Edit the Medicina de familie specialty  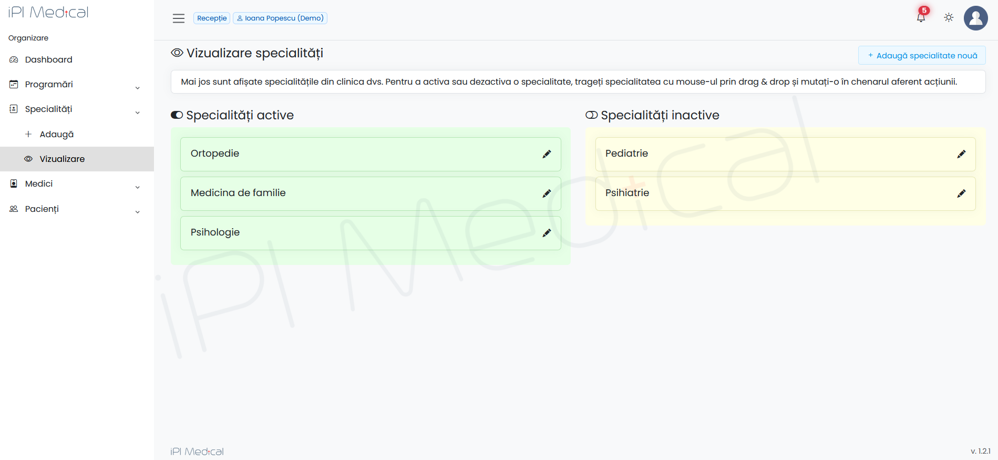[x=547, y=193]
